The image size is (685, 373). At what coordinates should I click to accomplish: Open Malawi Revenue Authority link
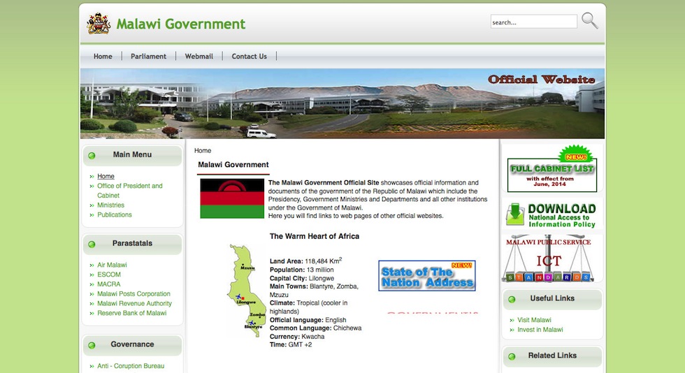(134, 303)
